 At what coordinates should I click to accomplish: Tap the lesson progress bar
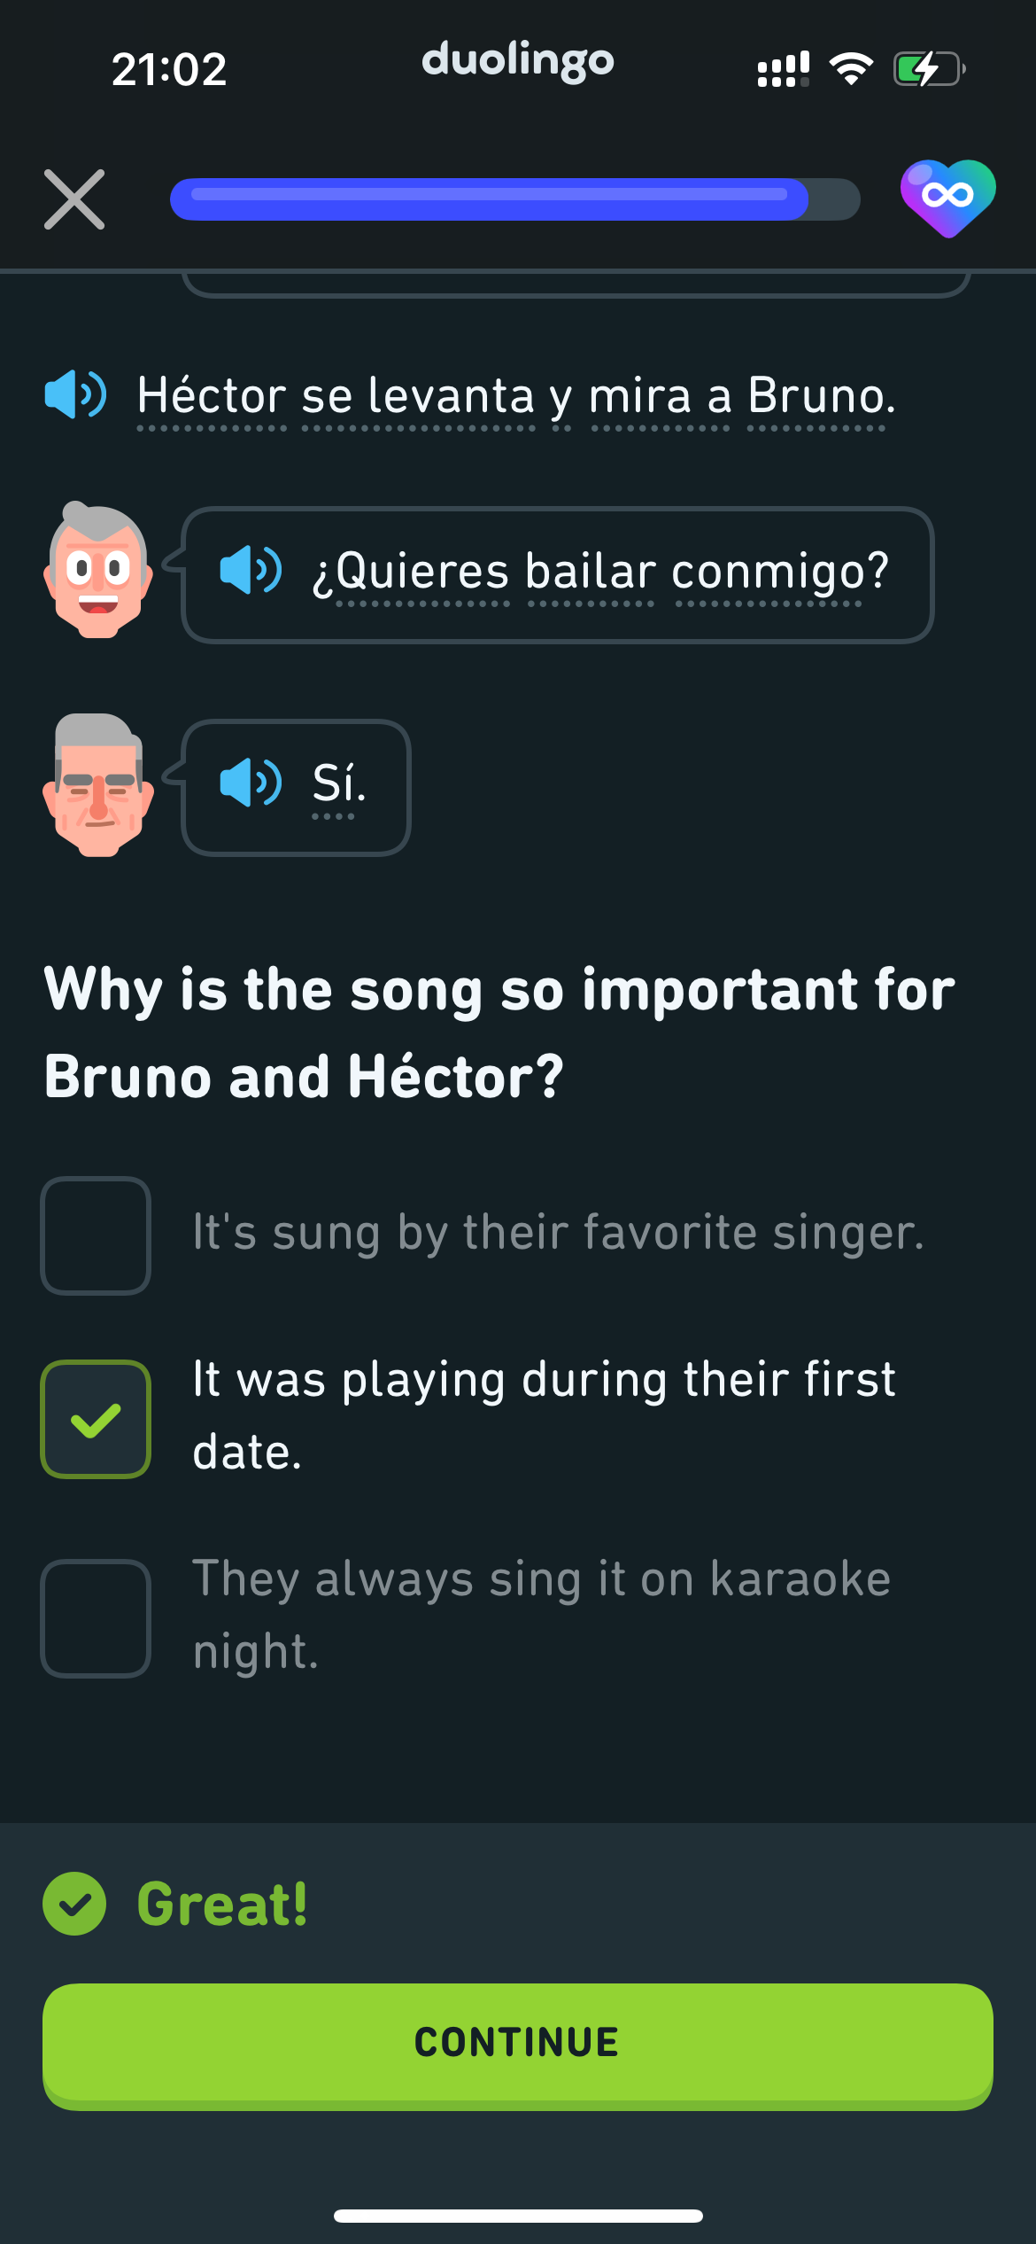[514, 199]
